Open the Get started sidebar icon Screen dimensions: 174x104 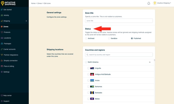click(x=2, y=9)
